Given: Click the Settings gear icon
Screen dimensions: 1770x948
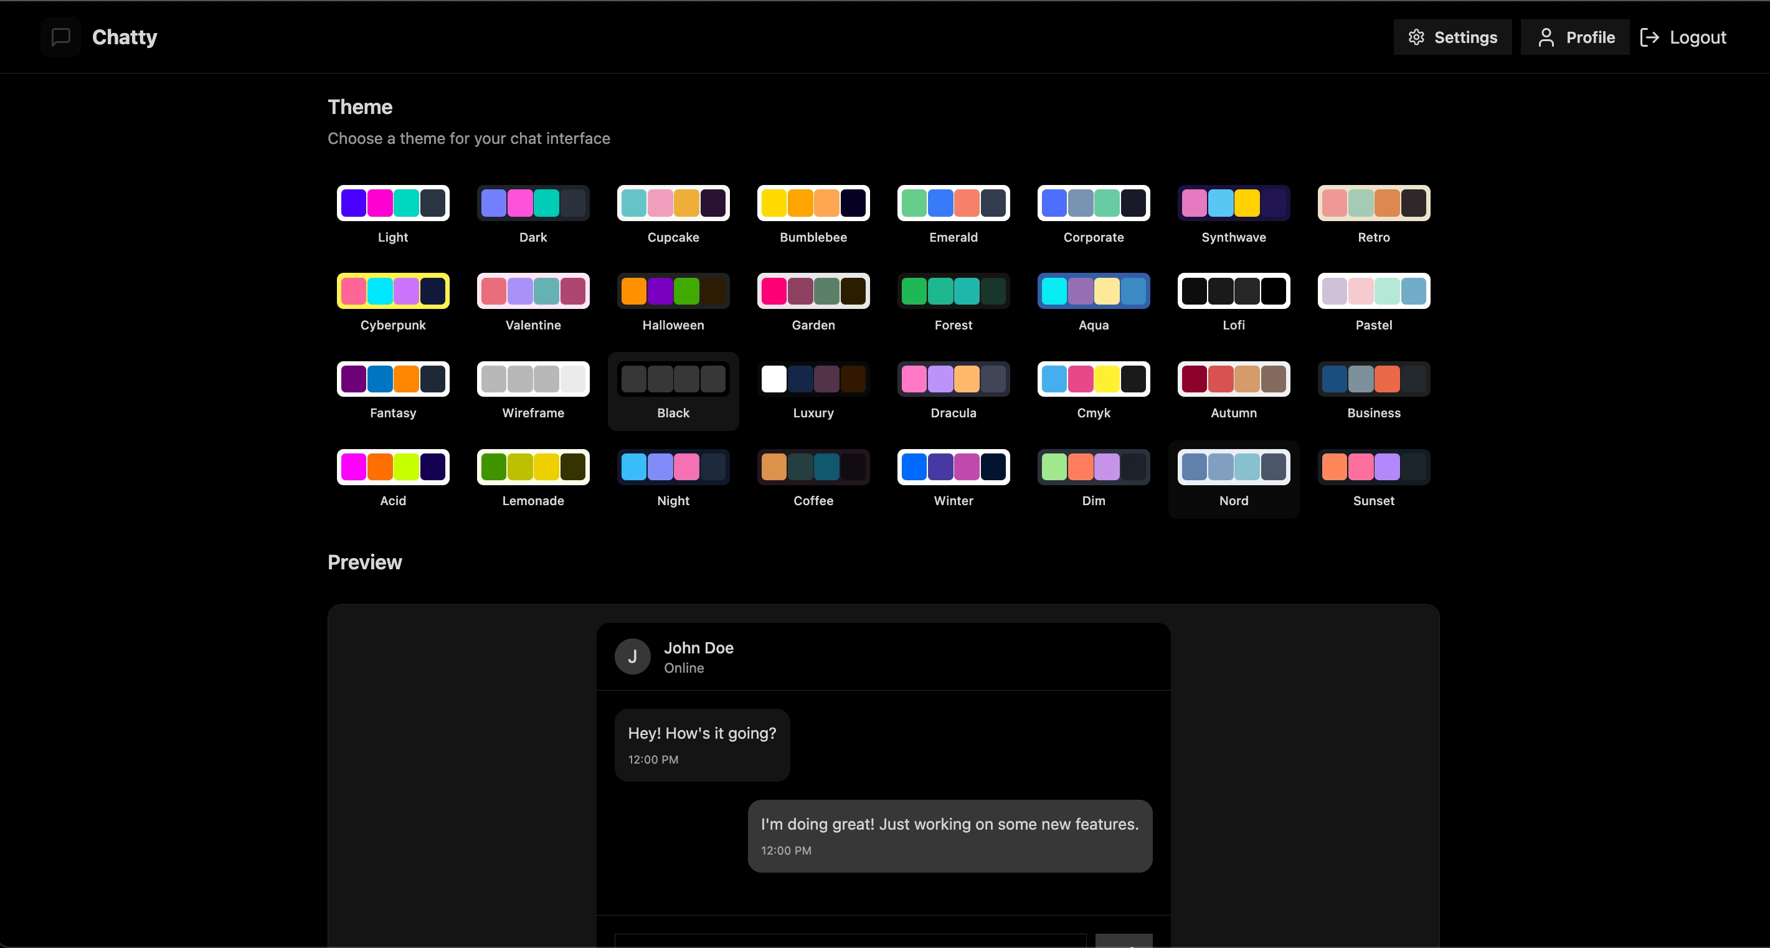Looking at the screenshot, I should [x=1416, y=37].
